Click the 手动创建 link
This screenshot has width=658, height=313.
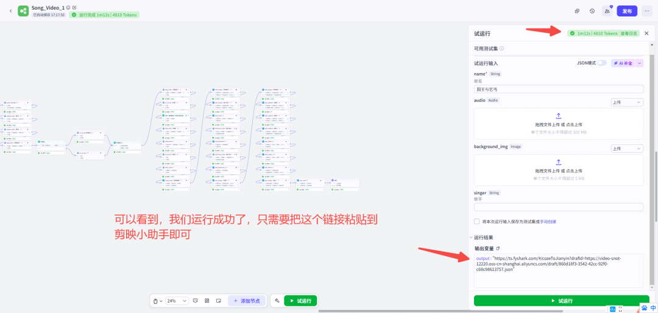548,221
